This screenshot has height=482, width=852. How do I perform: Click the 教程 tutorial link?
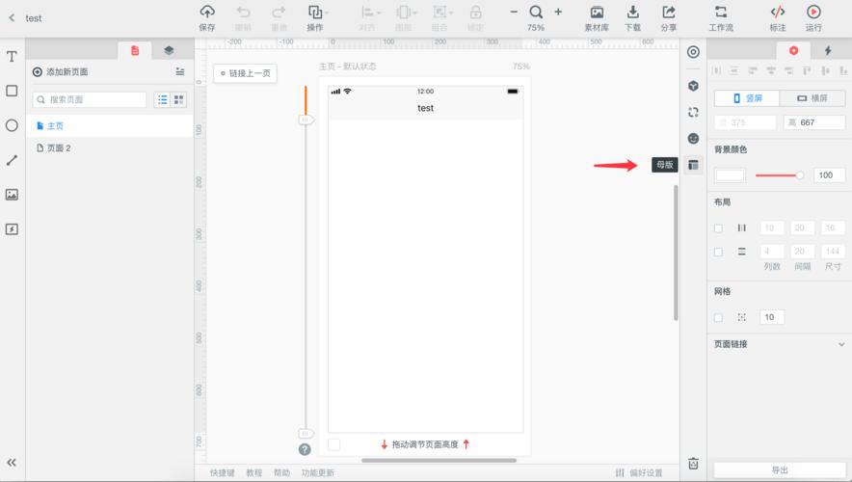pyautogui.click(x=254, y=472)
